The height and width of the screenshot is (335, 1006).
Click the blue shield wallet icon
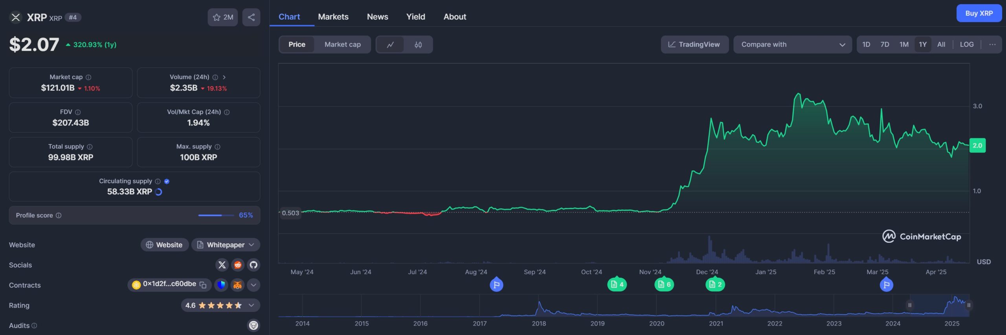point(221,285)
